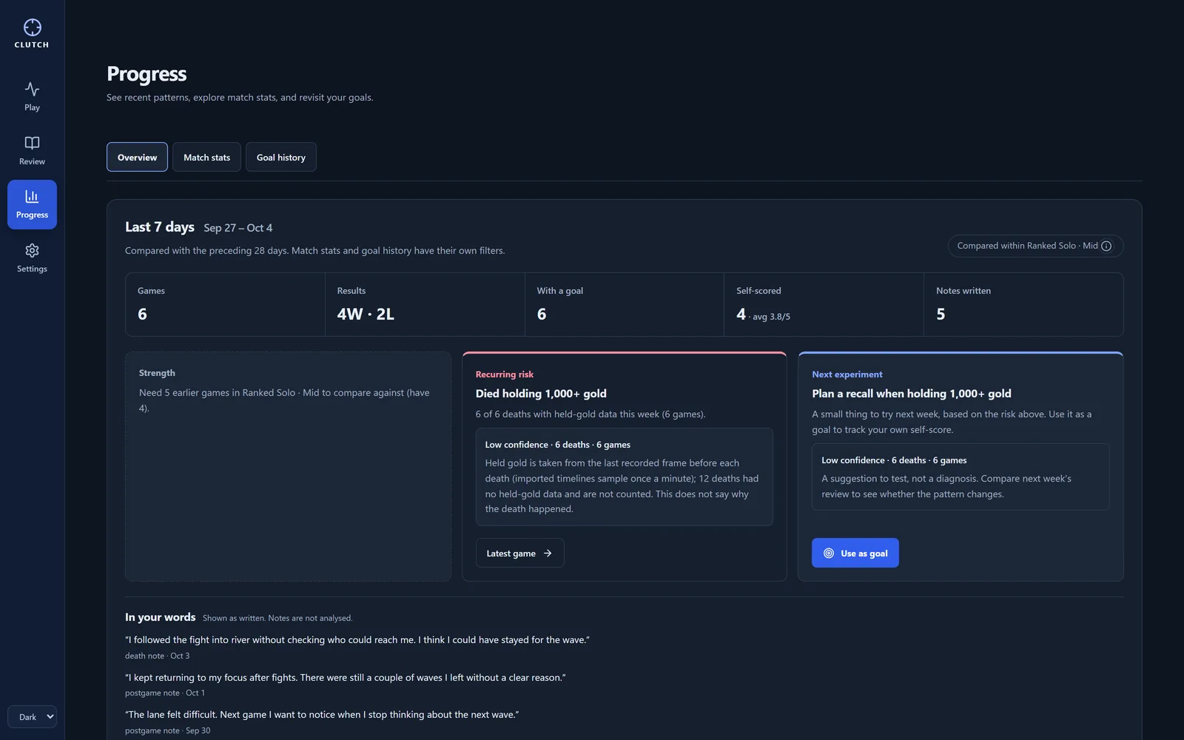The height and width of the screenshot is (740, 1184).
Task: Click the With a goal stat card
Action: pos(624,304)
